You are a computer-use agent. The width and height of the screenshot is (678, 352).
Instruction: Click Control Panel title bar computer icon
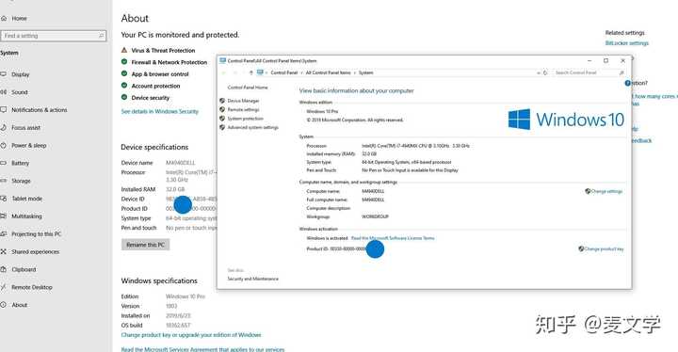[223, 60]
